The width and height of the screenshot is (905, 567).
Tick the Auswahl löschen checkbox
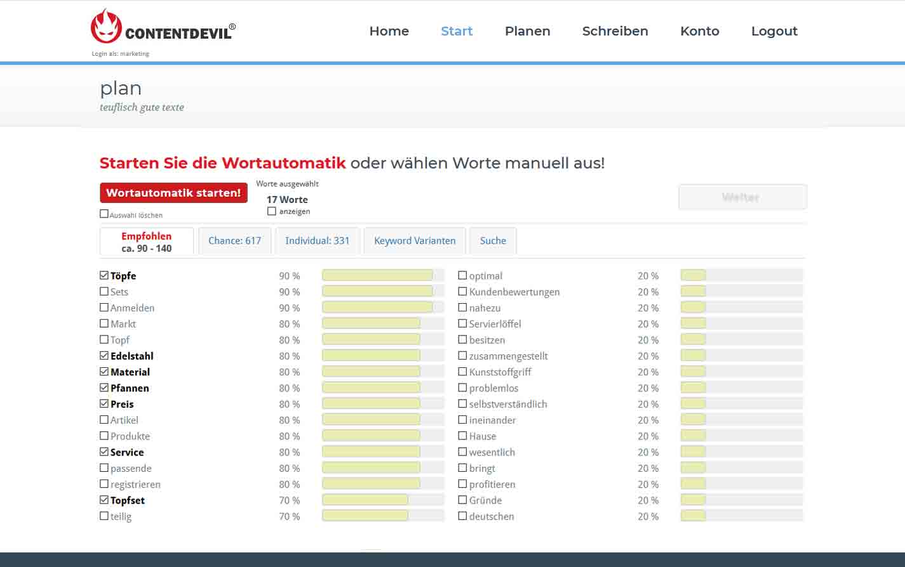(104, 214)
